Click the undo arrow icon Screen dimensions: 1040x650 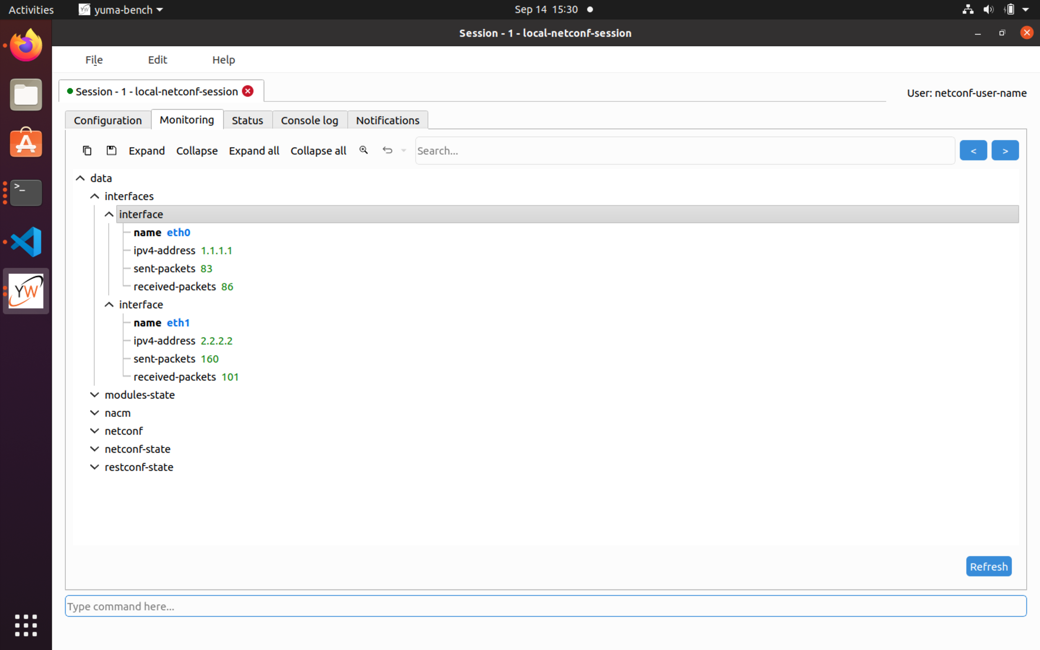point(387,150)
